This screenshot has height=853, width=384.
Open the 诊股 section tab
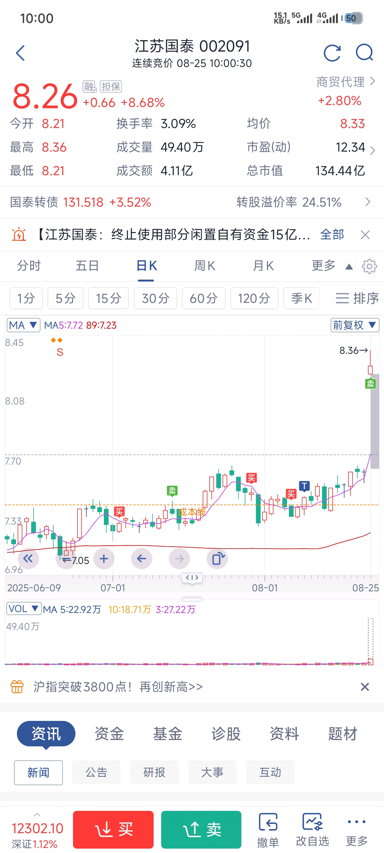pyautogui.click(x=226, y=734)
